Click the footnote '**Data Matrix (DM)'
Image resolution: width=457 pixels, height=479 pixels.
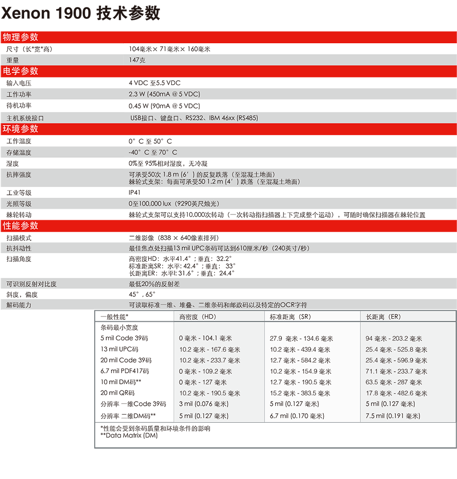point(129,436)
